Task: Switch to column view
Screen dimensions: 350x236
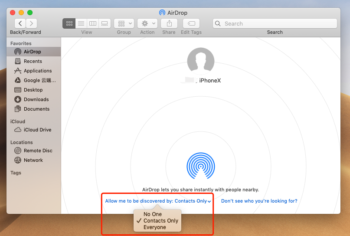Action: point(93,23)
